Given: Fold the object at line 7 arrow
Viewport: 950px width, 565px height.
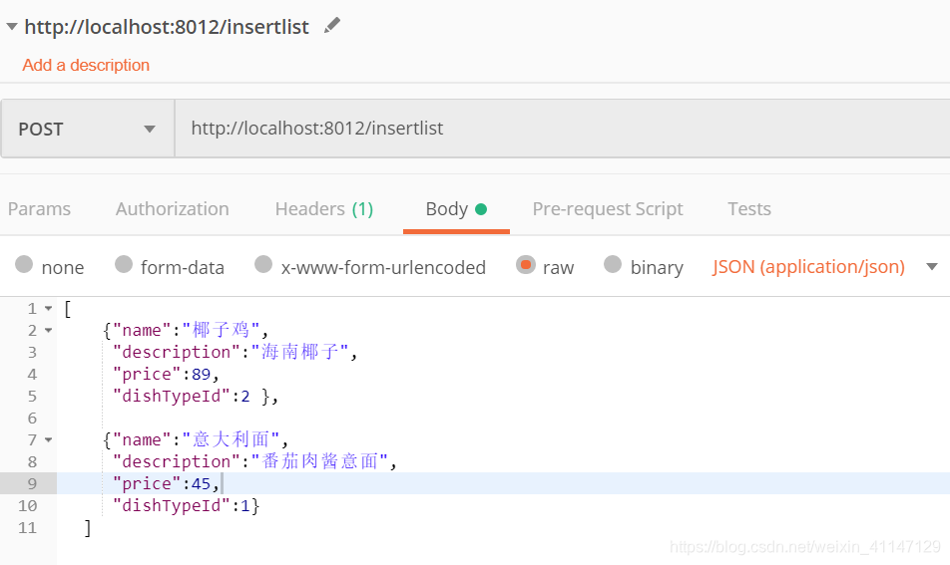Looking at the screenshot, I should 49,439.
